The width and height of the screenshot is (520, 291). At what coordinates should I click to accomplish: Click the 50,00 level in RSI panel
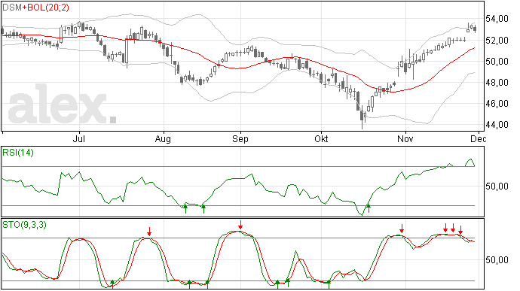[x=497, y=186]
